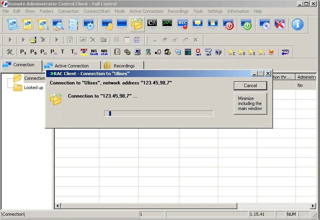Click the open folder with arrow icon

pos(33,40)
